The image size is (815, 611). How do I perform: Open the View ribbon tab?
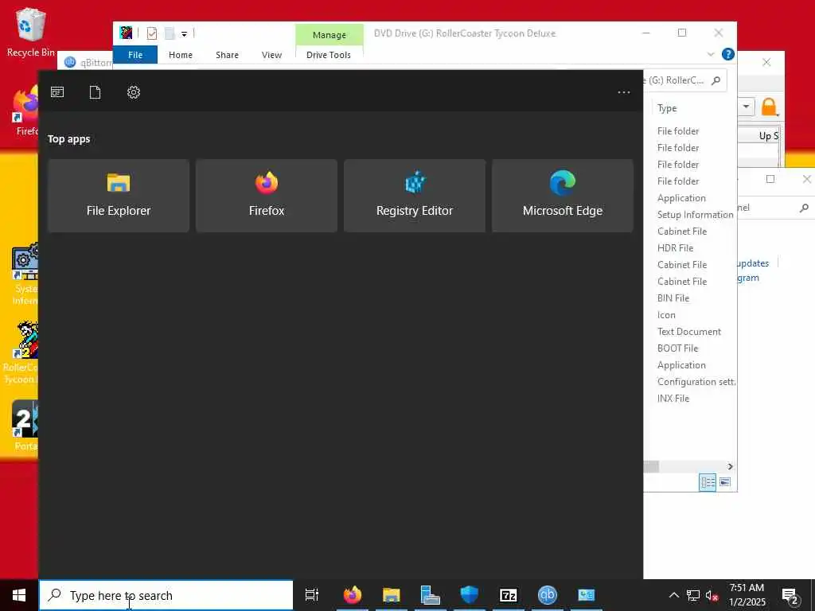point(271,55)
